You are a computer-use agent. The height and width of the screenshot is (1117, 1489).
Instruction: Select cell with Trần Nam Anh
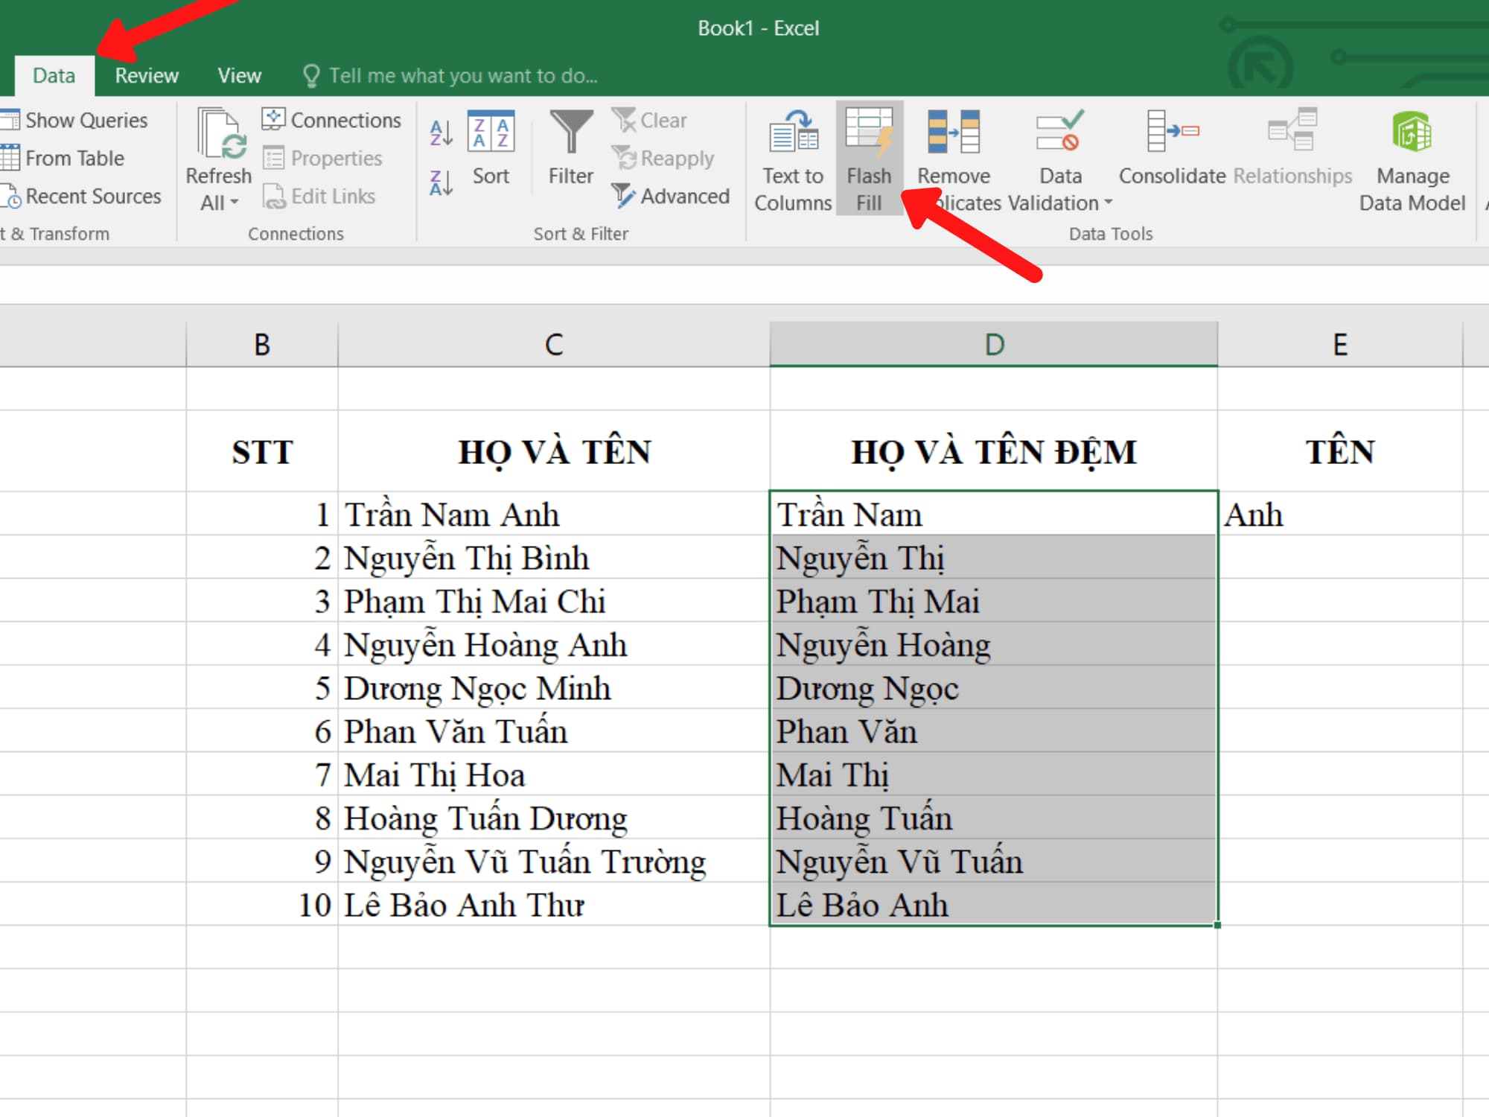(554, 514)
